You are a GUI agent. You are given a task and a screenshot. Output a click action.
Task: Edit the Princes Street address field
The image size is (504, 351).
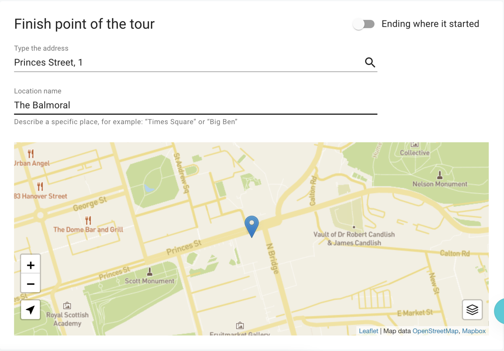pos(186,62)
